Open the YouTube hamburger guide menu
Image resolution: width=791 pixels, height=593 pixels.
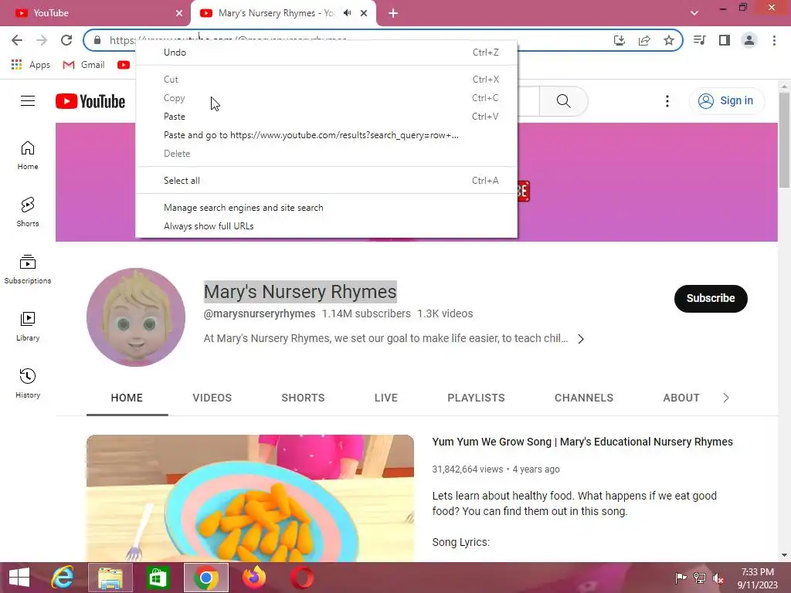click(28, 101)
